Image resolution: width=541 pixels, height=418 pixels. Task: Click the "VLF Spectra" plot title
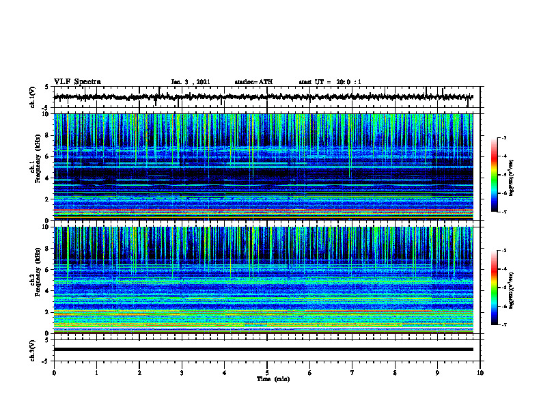77,82
